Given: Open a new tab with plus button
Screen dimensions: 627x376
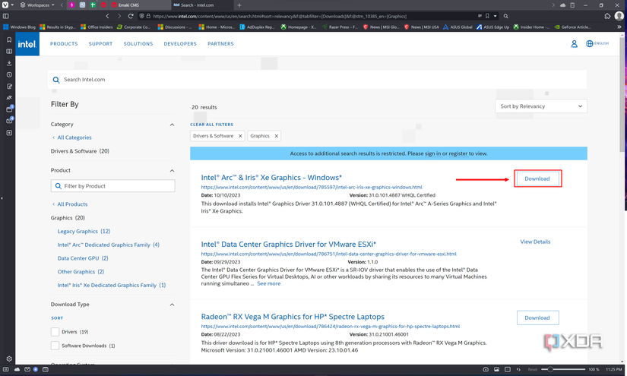Looking at the screenshot, I should (239, 5).
